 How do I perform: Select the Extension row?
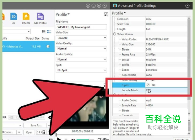(150, 19)
